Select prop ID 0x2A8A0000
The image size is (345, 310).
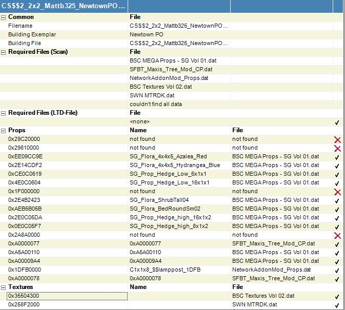pos(24,235)
